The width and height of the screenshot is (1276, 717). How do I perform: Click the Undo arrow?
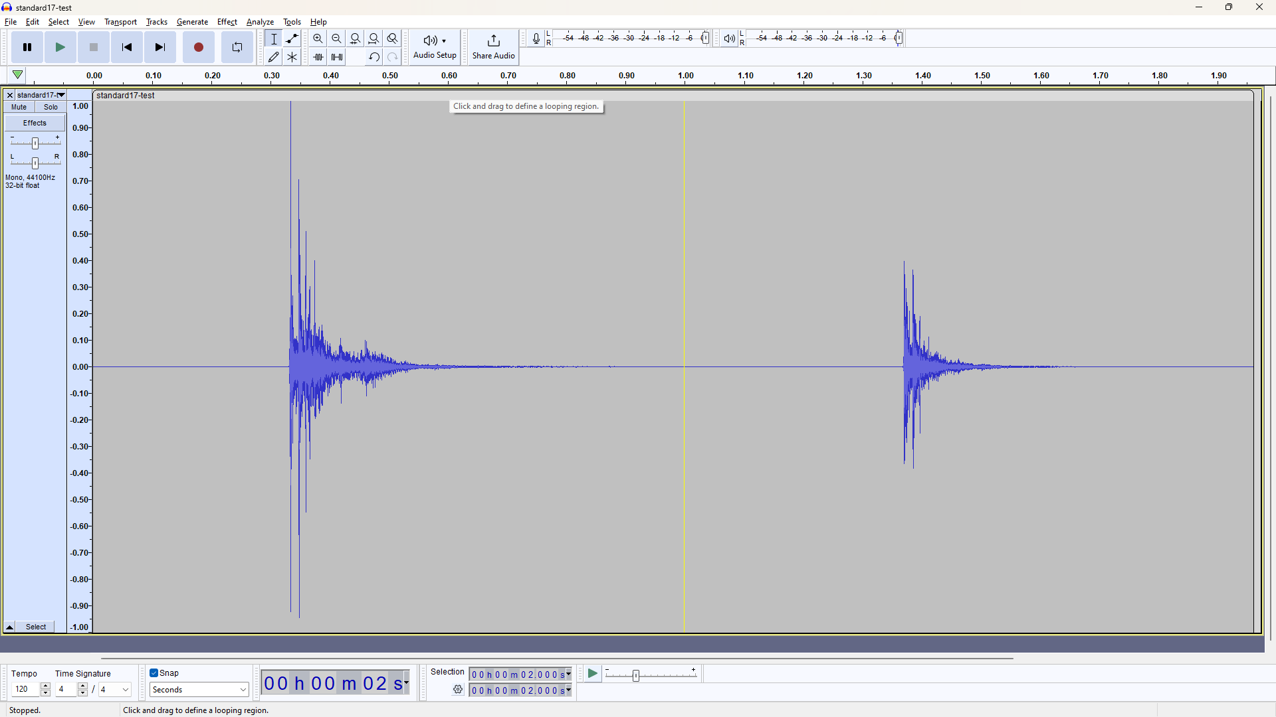[374, 57]
